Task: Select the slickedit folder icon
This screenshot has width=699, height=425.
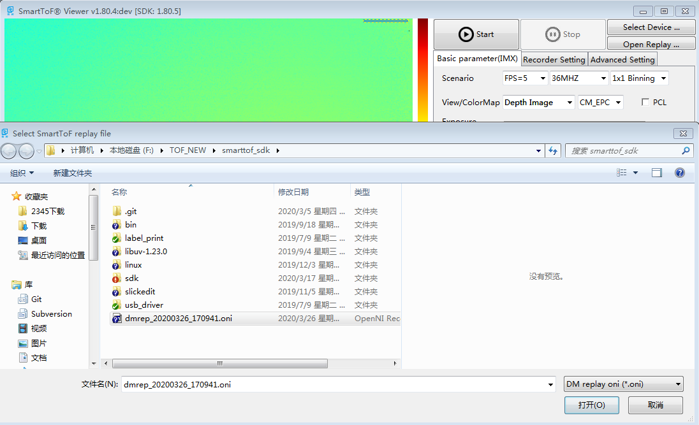Action: point(117,291)
